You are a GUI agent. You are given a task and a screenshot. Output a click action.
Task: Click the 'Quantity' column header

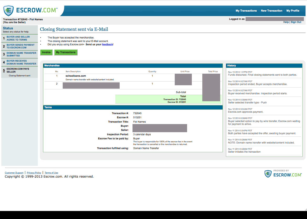point(152,71)
